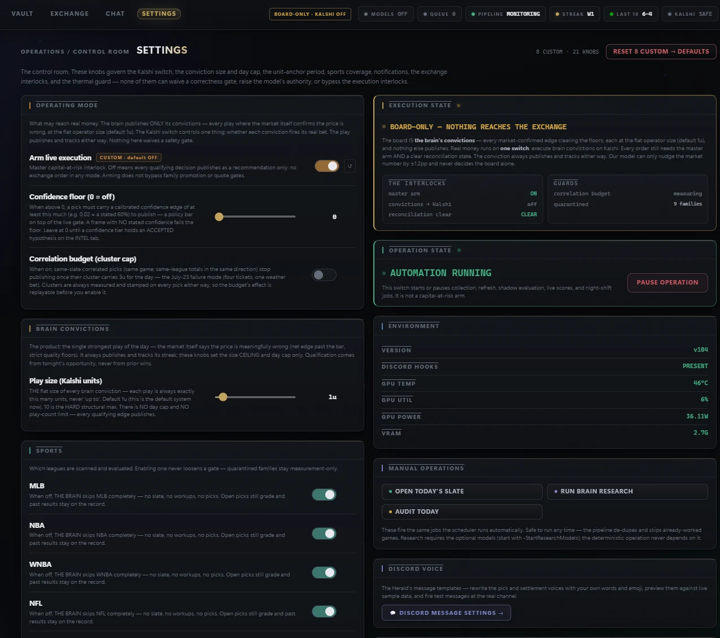
Task: Click the GPU UTIL 6% value
Action: click(704, 400)
